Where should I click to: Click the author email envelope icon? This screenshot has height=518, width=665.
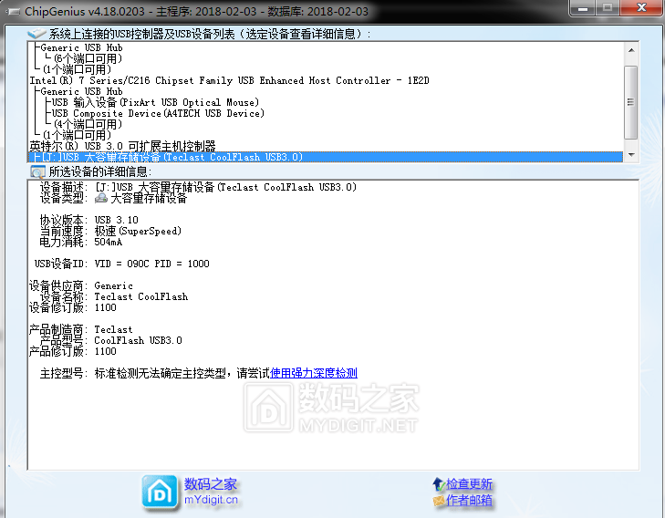click(x=439, y=501)
